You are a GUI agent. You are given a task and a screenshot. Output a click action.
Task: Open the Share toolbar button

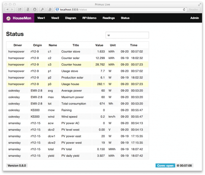click(20, 9)
